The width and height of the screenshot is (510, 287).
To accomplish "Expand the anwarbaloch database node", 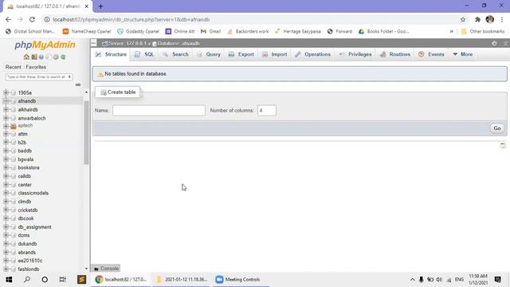I will (6, 118).
